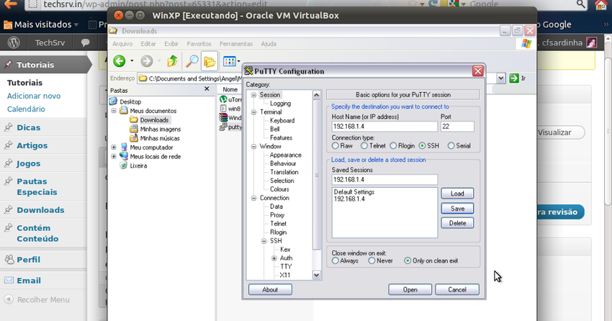Open the Favoritos menu
The image size is (612, 321).
199,44
